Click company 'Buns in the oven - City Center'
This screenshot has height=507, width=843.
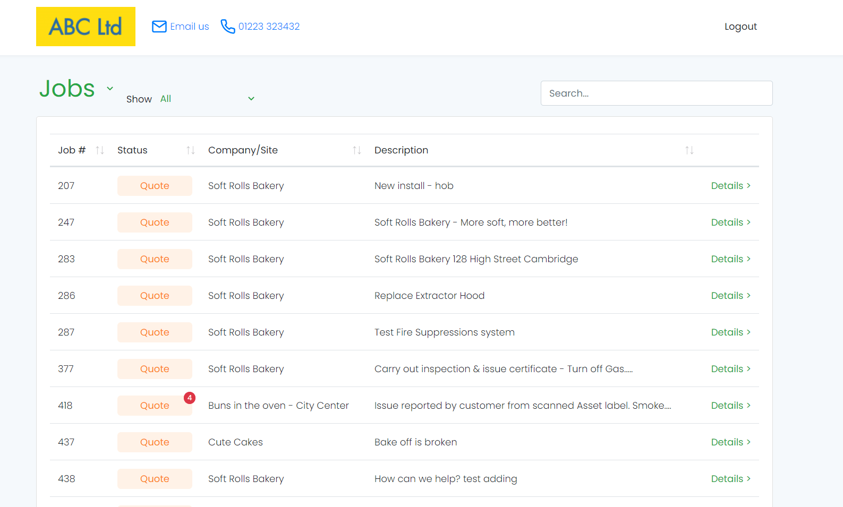coord(278,406)
